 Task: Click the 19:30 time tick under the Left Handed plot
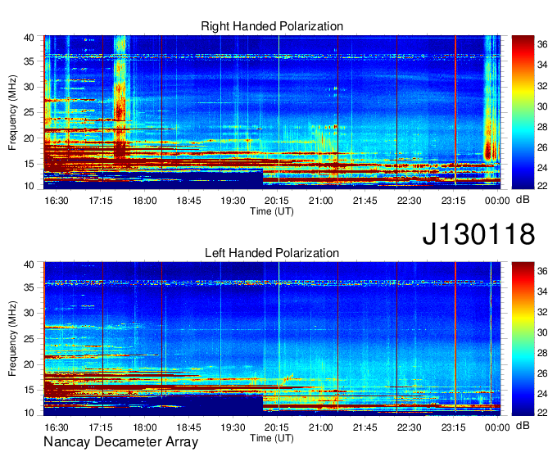pyautogui.click(x=233, y=427)
